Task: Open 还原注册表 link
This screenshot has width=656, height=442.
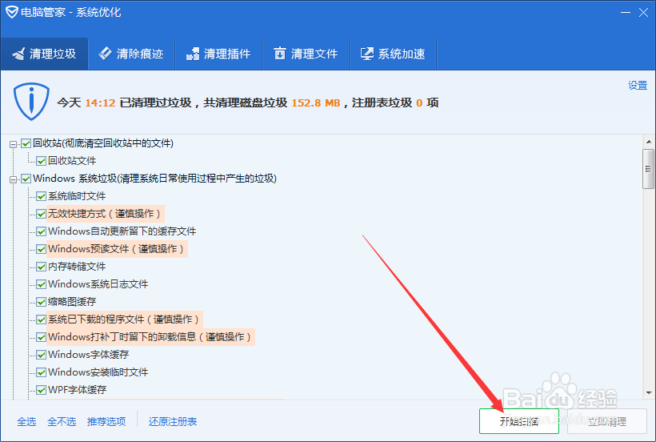Action: [x=173, y=421]
